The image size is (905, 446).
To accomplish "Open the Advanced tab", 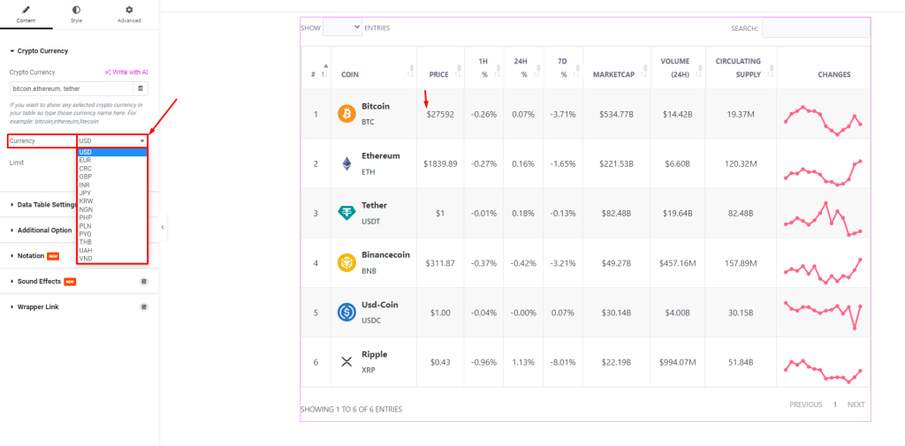I will 129,14.
